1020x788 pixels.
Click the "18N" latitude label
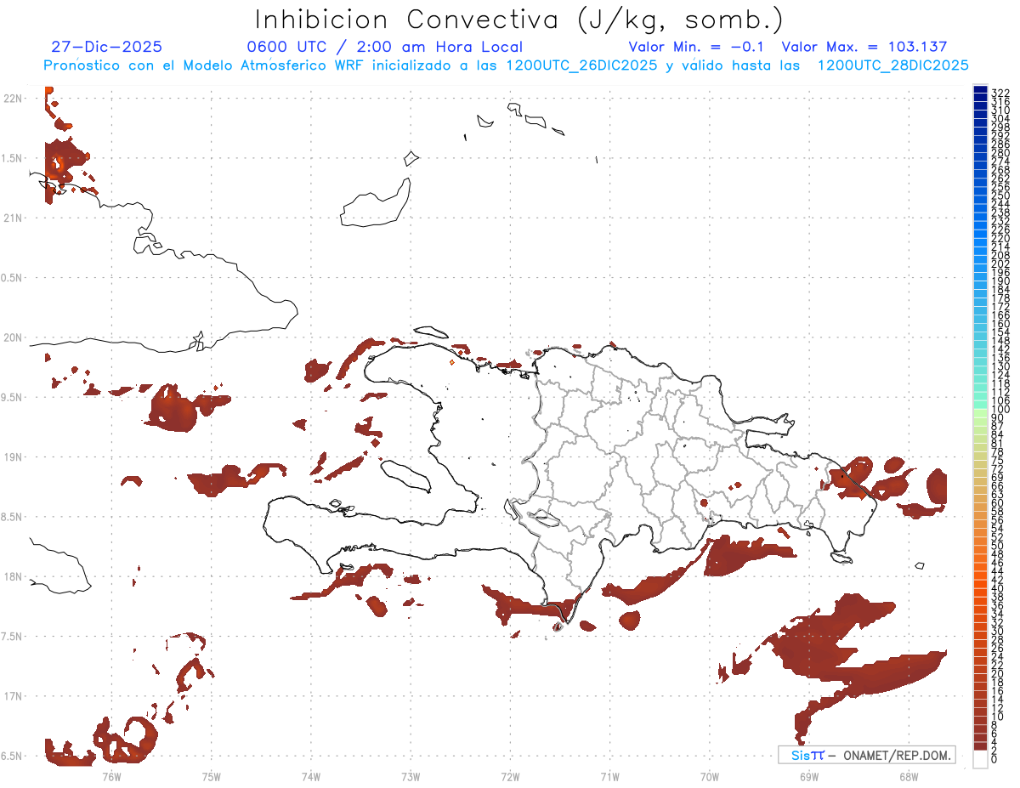(14, 576)
